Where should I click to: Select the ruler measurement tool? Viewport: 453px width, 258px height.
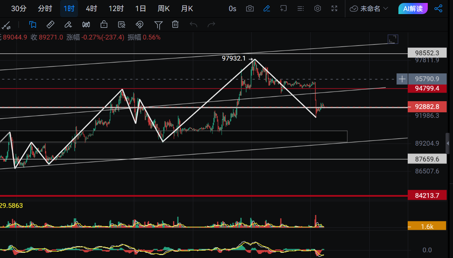50,25
